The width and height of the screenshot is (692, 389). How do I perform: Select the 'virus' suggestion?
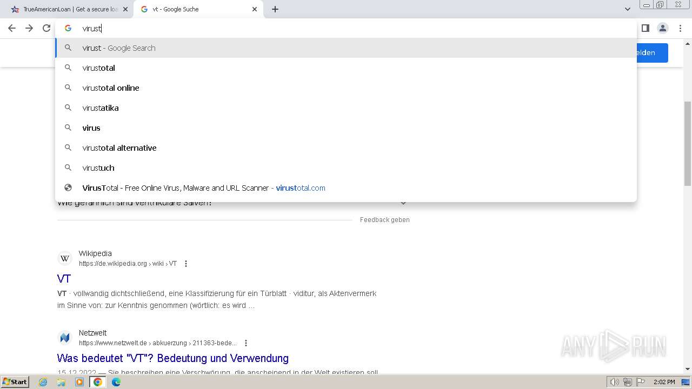tap(346, 128)
